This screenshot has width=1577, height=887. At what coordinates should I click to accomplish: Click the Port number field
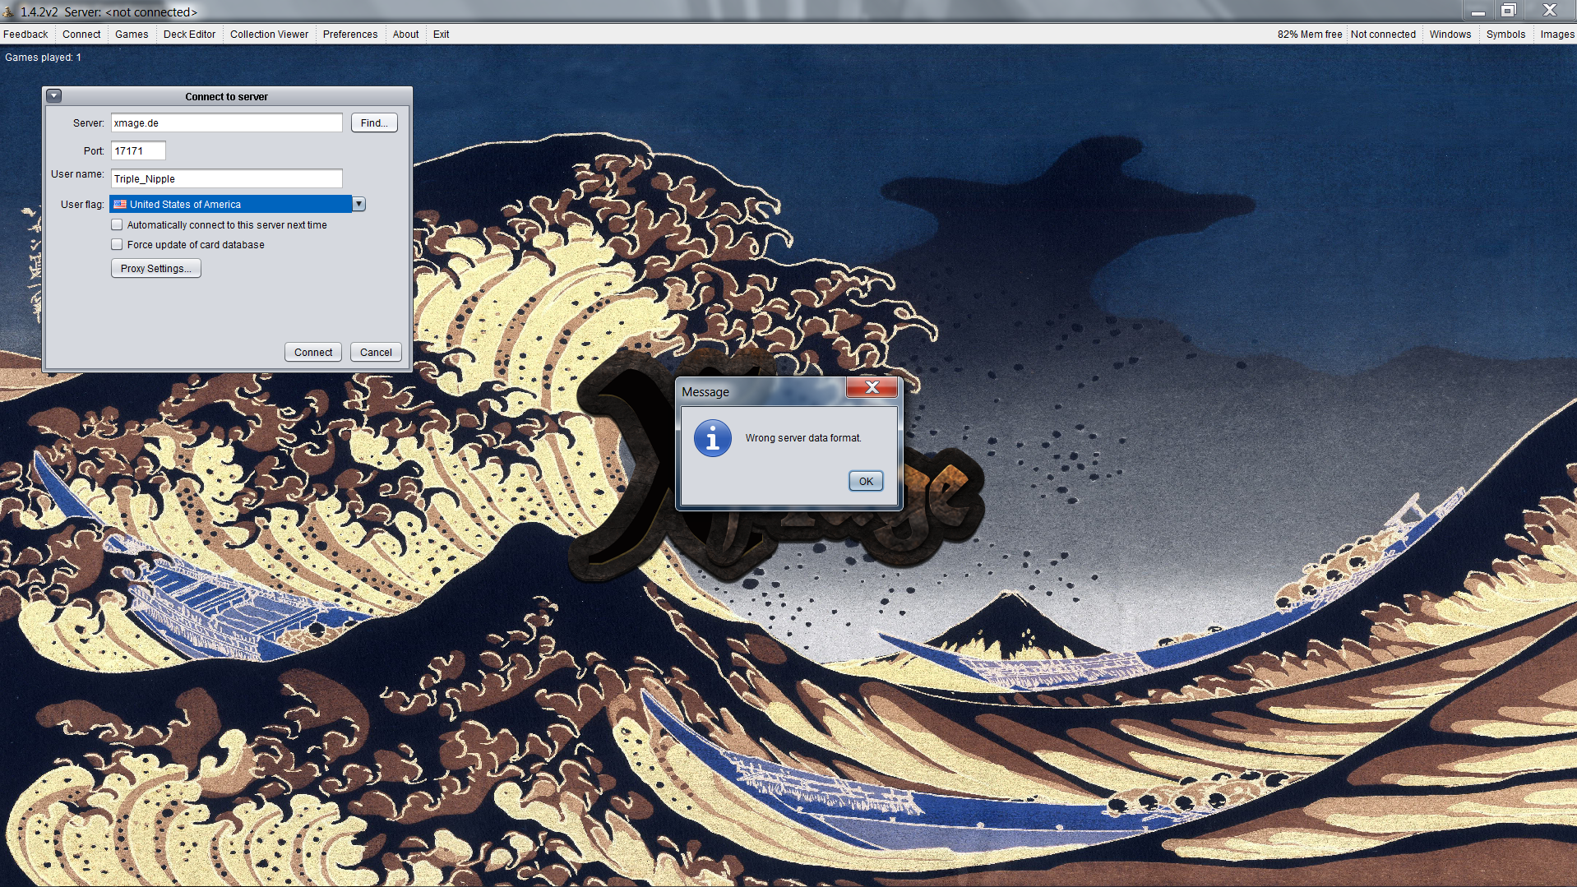[138, 150]
